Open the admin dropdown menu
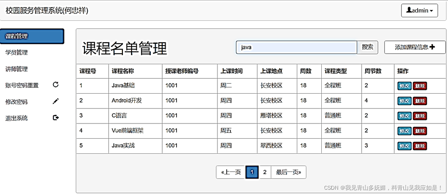This screenshot has height=195, width=448. (419, 11)
